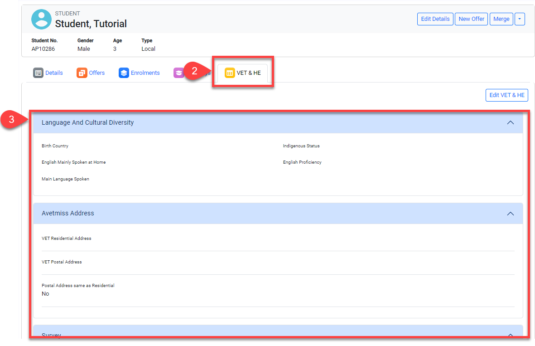
Task: Click the Merge button
Action: click(x=501, y=19)
